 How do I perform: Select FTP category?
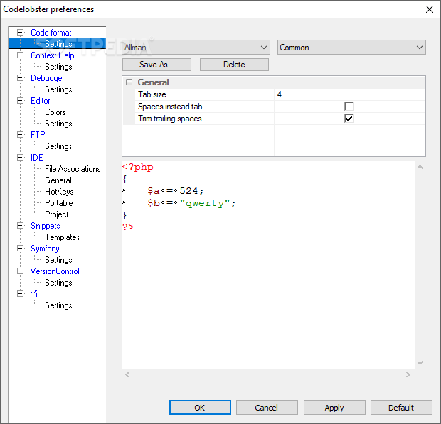(x=38, y=135)
